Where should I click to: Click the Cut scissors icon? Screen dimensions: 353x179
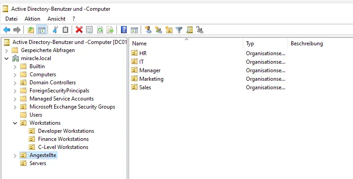coord(55,30)
